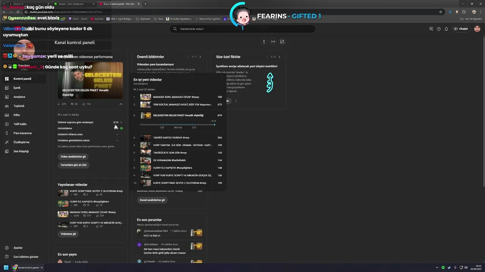Open the idea card three-dot menu
The width and height of the screenshot is (485, 272).
[236, 101]
